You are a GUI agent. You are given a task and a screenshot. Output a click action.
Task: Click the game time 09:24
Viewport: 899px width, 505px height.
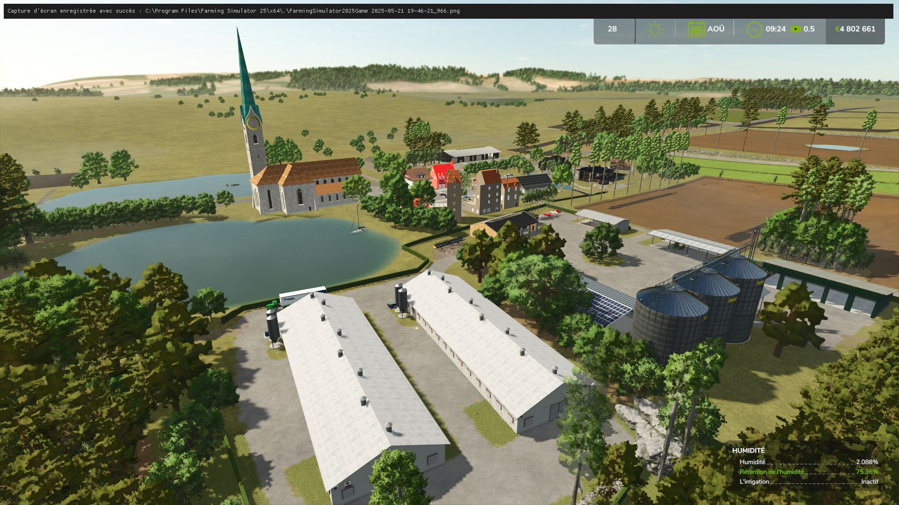click(775, 29)
